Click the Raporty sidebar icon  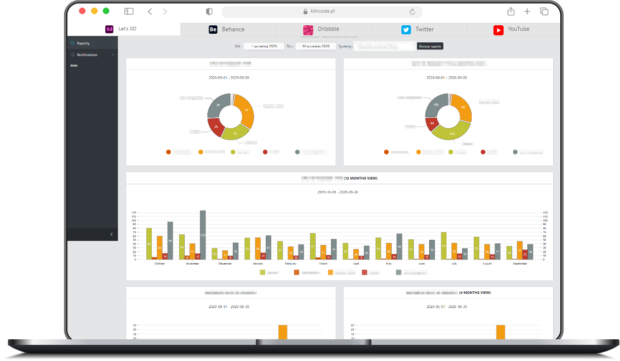(73, 43)
